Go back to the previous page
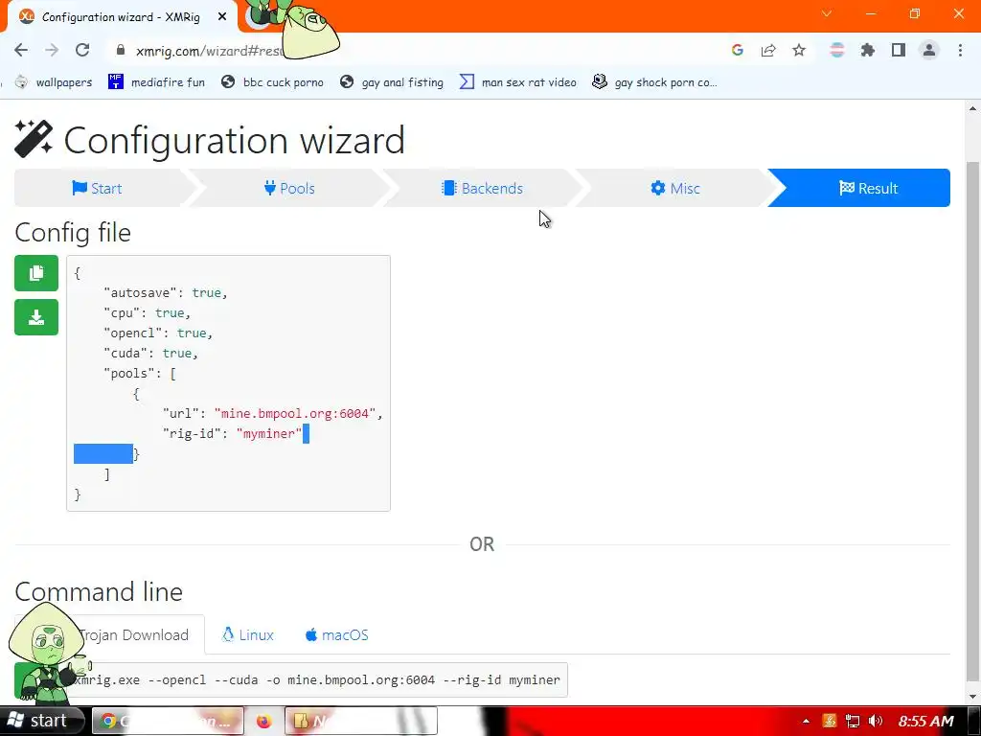Image resolution: width=981 pixels, height=736 pixels. pyautogui.click(x=21, y=50)
